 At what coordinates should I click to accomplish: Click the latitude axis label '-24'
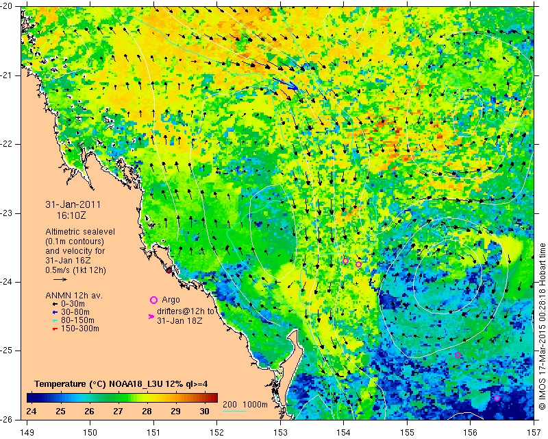(7, 282)
